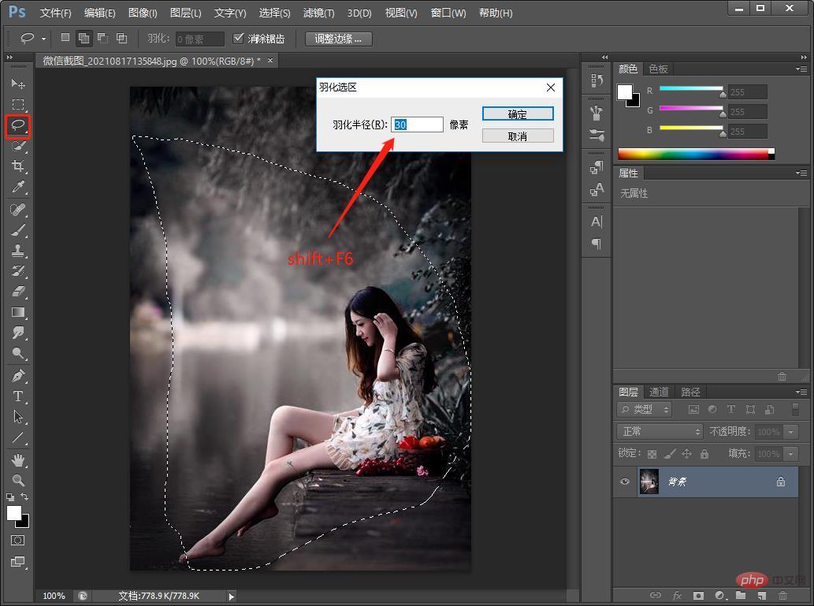Click the color spectrum ramp bar
This screenshot has height=606, width=814.
coord(693,154)
